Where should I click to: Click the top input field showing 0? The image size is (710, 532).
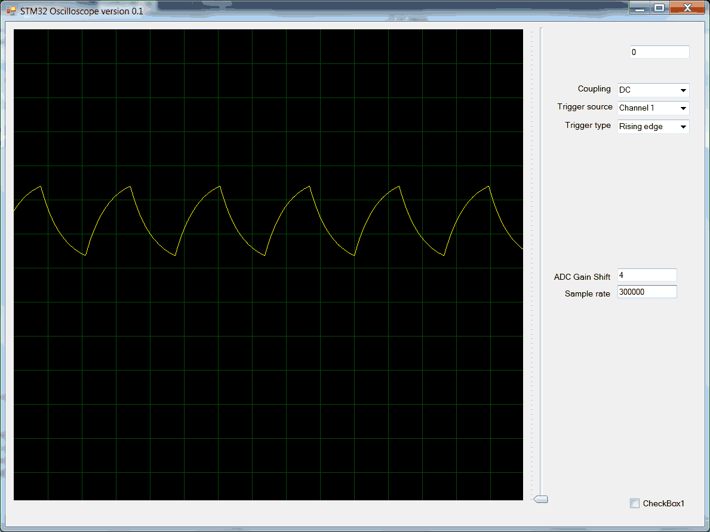659,52
